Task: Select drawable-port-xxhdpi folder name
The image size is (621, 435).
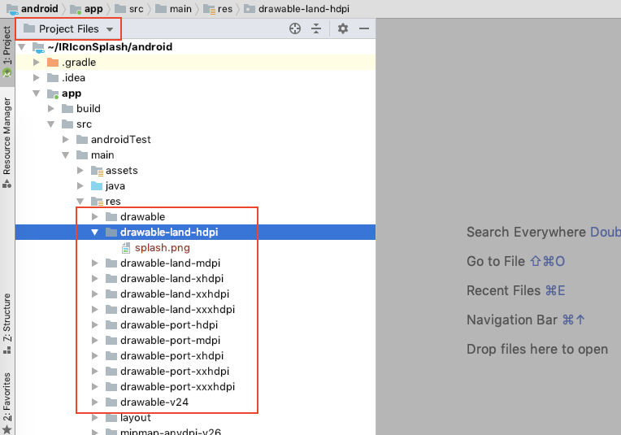Action: pos(175,372)
